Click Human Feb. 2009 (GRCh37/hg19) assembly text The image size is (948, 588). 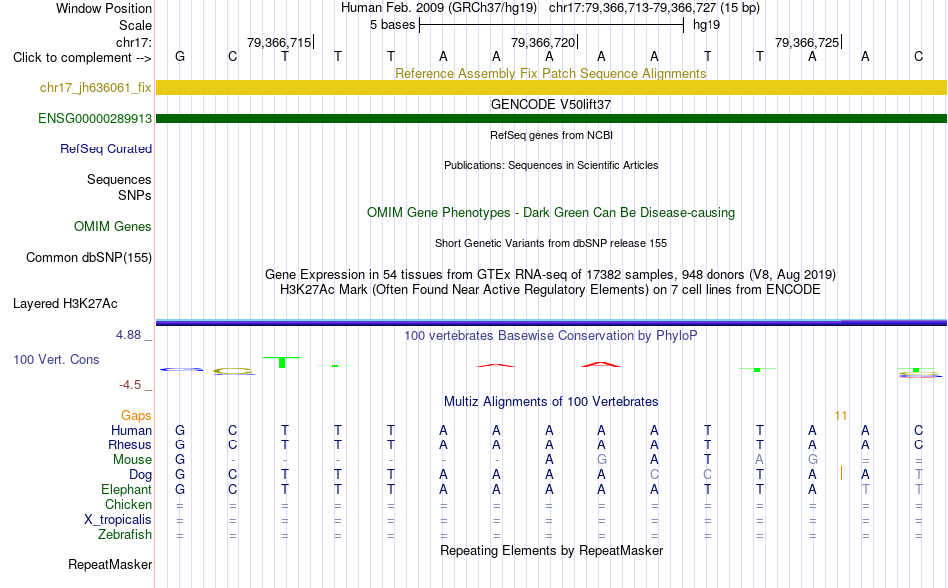point(439,8)
